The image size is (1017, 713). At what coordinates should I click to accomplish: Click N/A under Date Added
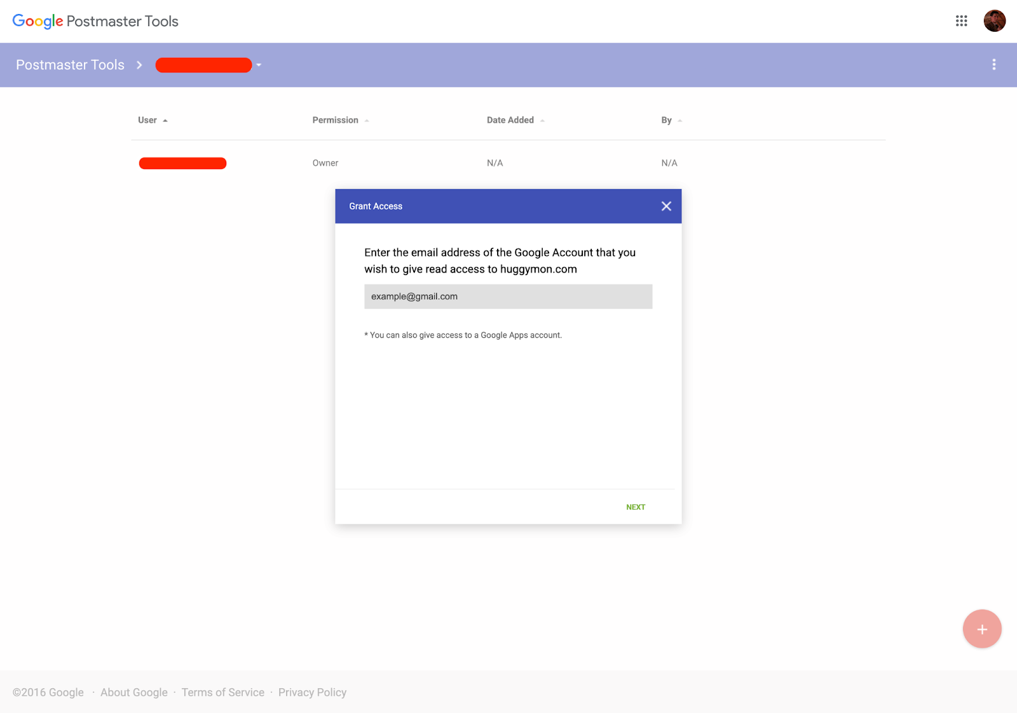495,163
